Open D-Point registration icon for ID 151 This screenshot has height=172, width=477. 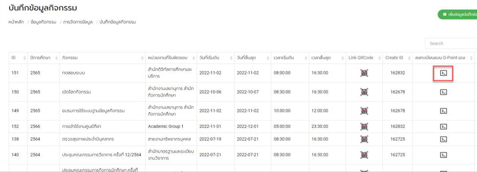pyautogui.click(x=443, y=73)
